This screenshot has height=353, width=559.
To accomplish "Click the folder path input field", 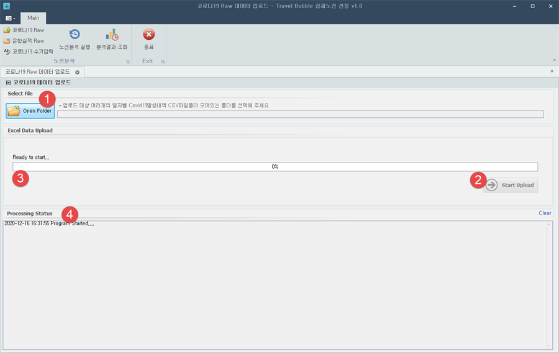I will pos(300,114).
